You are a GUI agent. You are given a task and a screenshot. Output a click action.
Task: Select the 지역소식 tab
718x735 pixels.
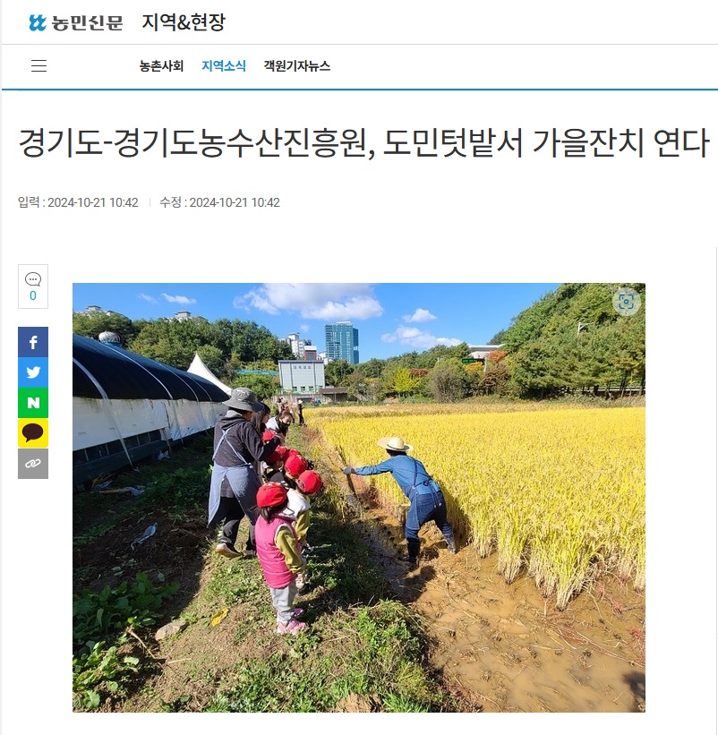(x=224, y=66)
